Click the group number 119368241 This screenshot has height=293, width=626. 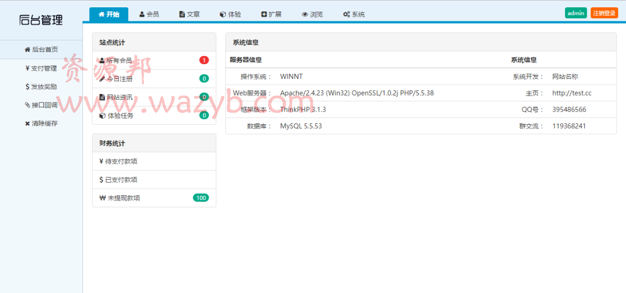point(569,126)
